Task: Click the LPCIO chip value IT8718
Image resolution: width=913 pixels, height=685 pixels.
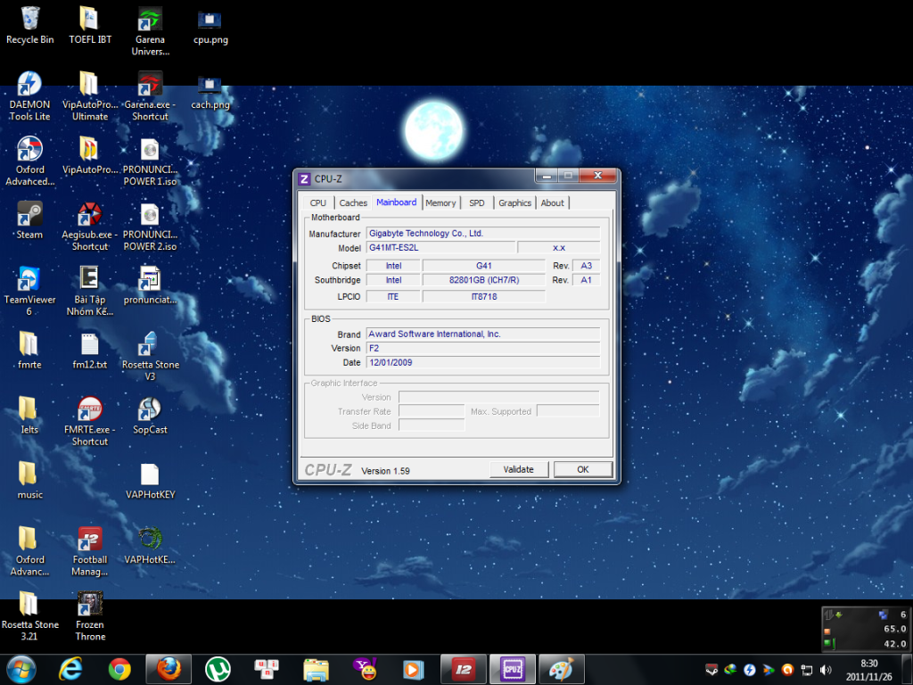Action: pos(484,296)
